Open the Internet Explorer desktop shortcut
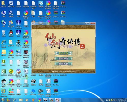 (x=4, y=44)
